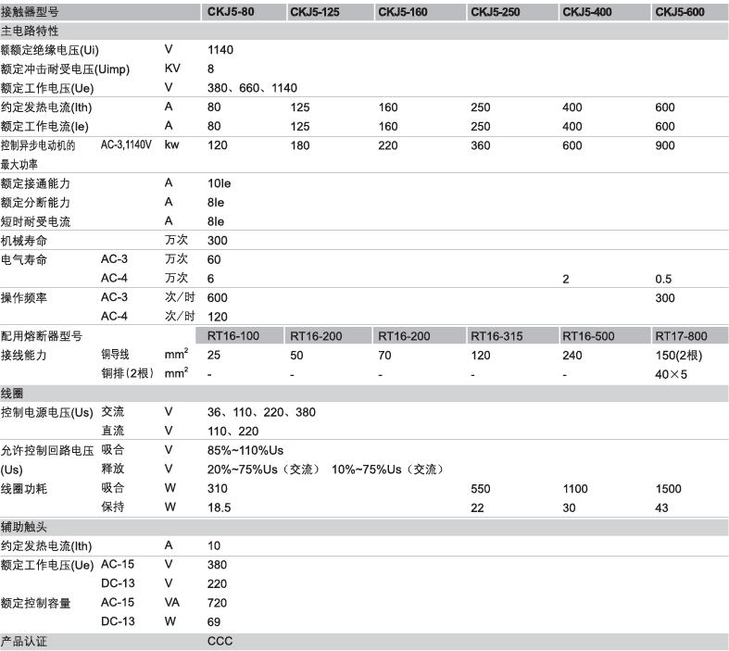This screenshot has width=729, height=651.
Task: Click the 主电路特性 section heading
Action: tap(33, 31)
